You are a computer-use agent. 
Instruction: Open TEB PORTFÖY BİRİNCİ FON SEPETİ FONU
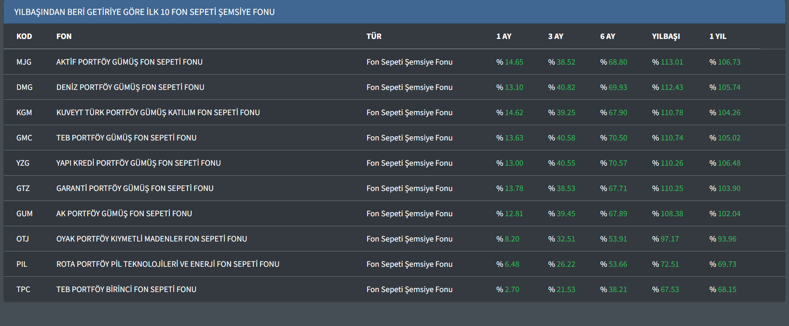click(126, 290)
